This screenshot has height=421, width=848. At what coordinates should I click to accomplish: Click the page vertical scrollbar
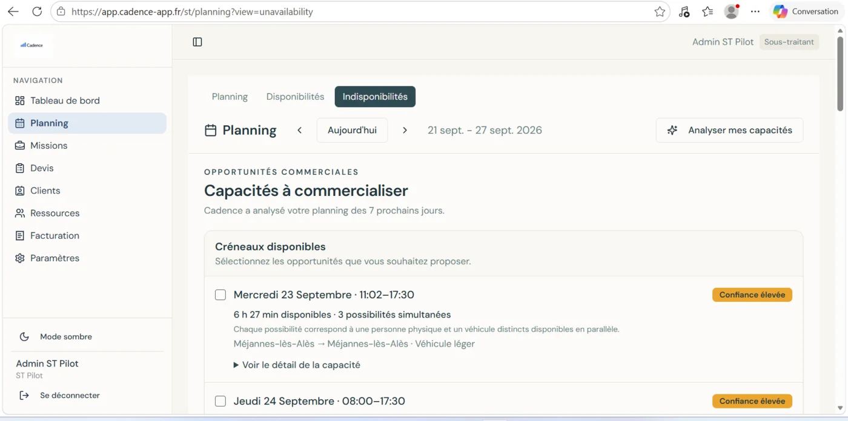pyautogui.click(x=840, y=73)
